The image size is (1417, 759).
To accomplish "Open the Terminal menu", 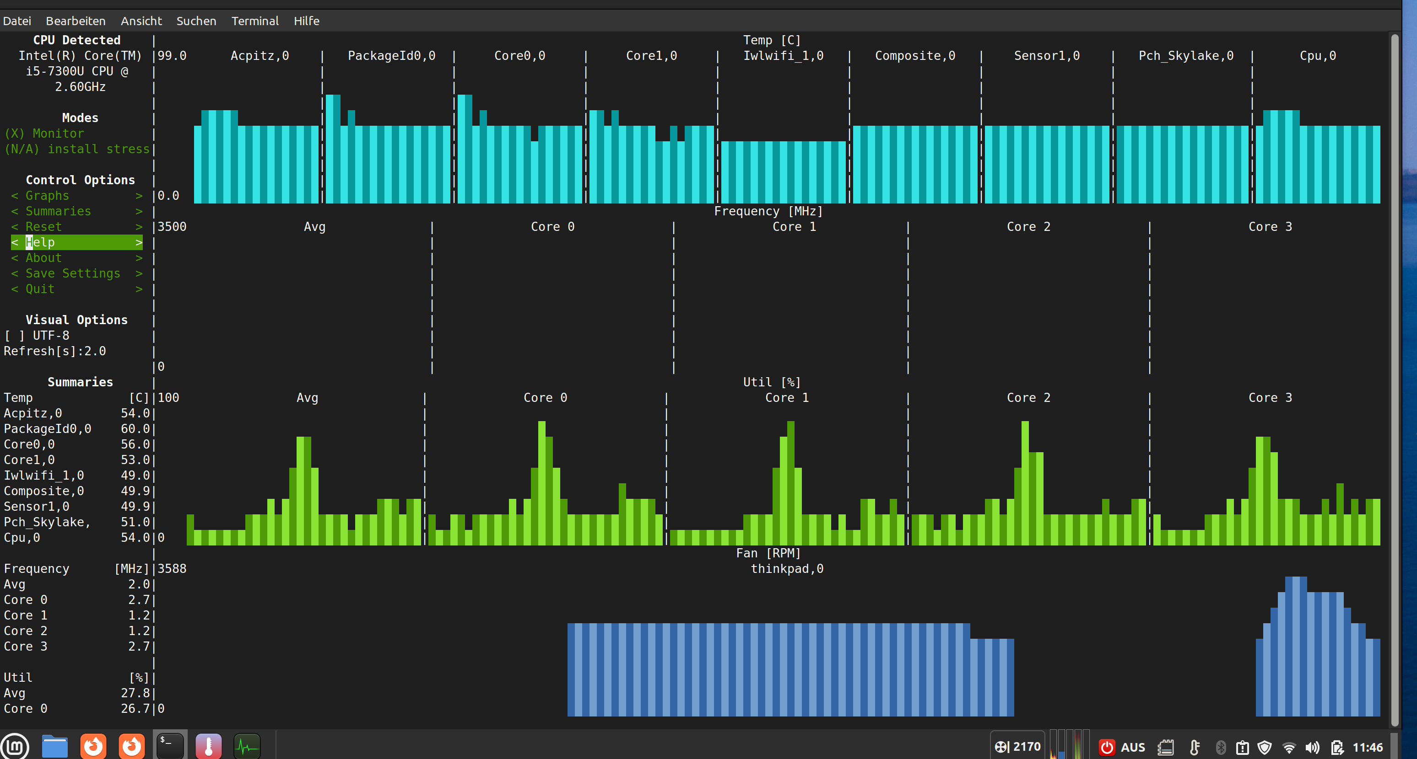I will pyautogui.click(x=254, y=21).
